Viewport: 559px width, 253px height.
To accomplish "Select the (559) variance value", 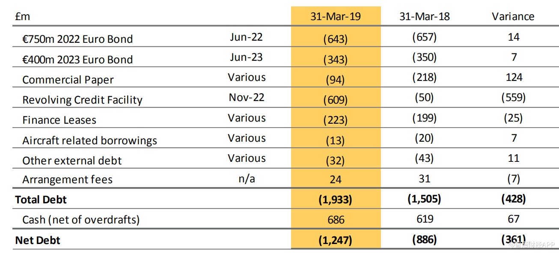I will click(513, 98).
